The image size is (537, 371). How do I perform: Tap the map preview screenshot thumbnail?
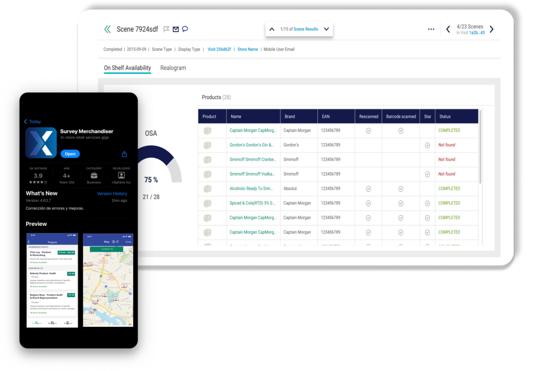[108, 280]
